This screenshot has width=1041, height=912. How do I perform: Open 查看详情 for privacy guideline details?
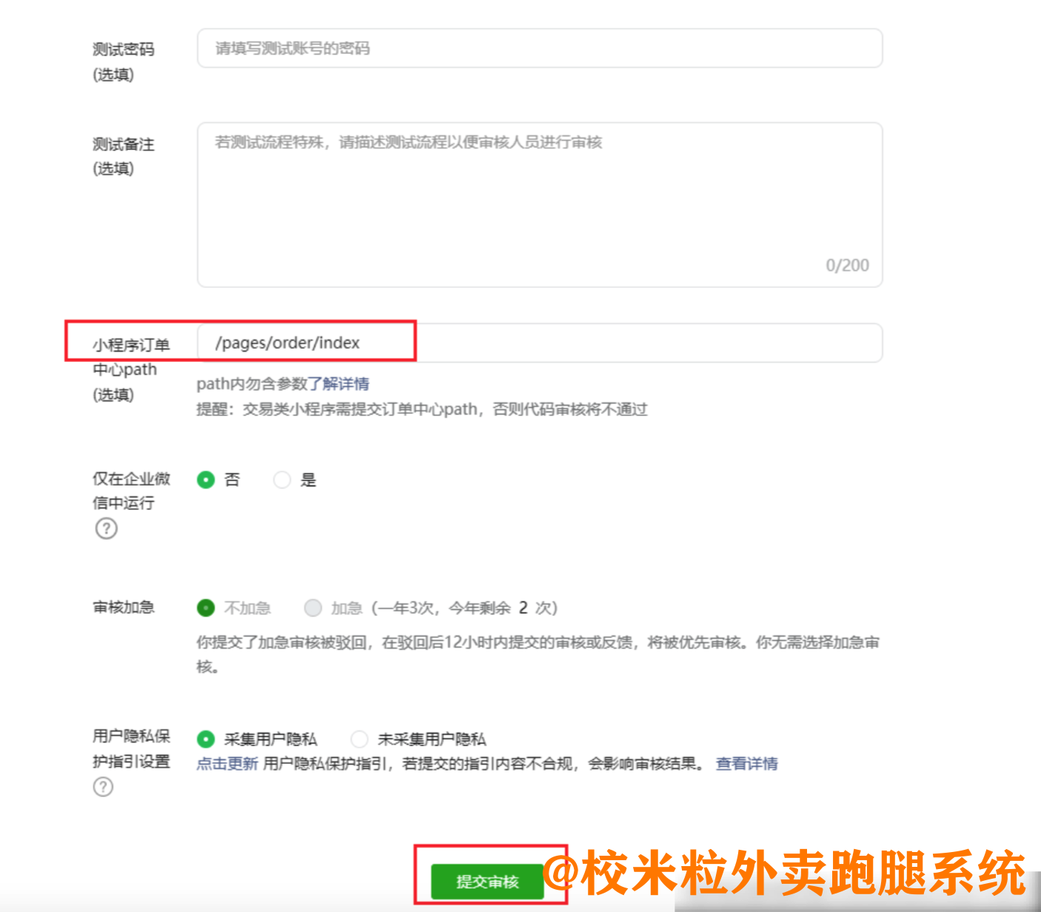point(745,763)
